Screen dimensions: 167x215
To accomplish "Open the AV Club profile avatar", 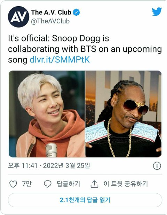I will (x=18, y=17).
